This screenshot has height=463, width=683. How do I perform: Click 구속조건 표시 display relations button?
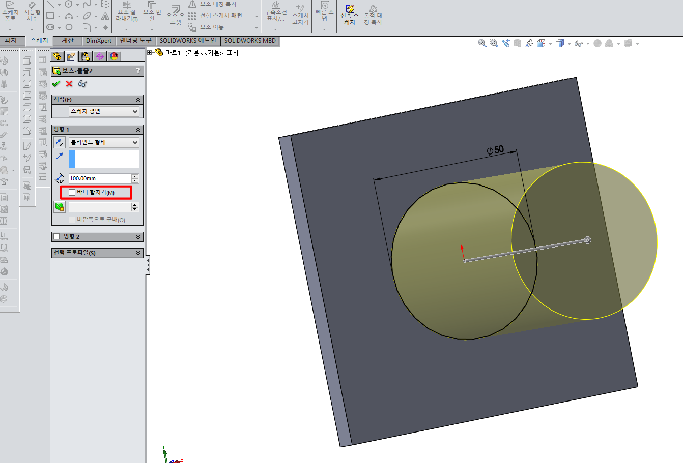[275, 12]
